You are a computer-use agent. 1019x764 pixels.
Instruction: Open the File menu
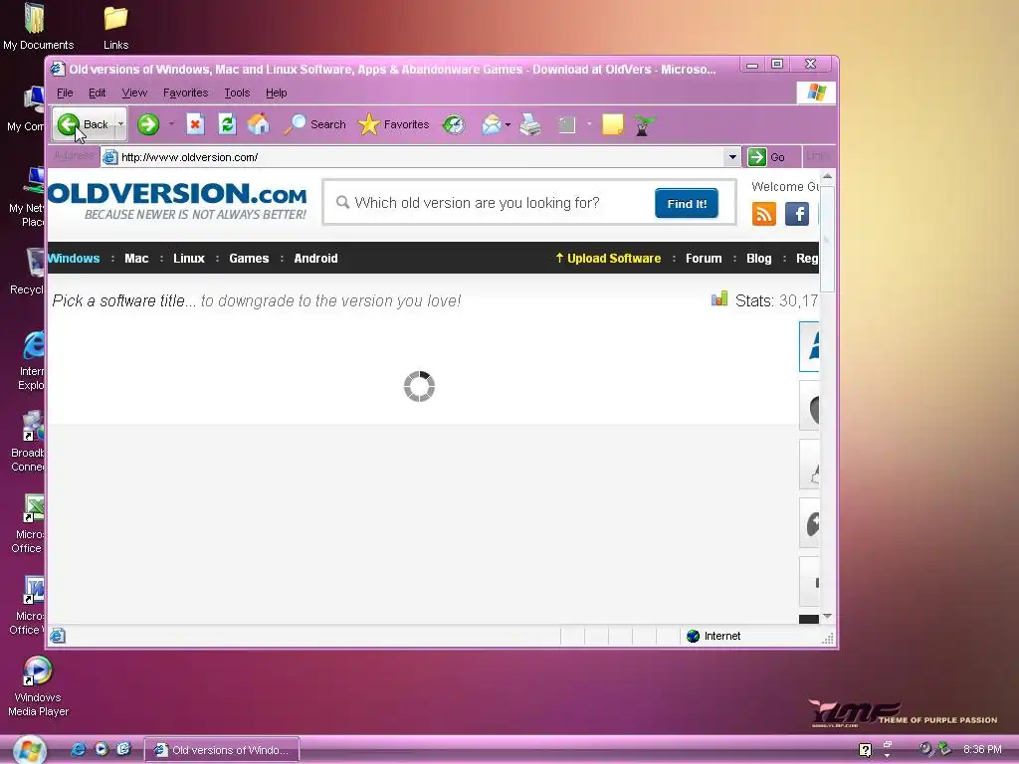[65, 93]
